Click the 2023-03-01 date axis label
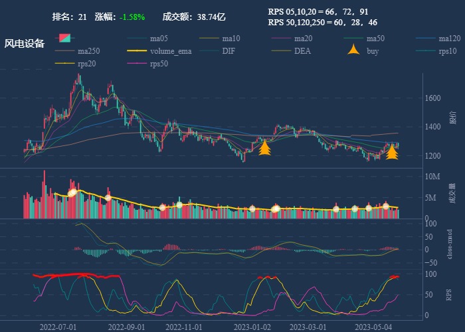 [308, 327]
